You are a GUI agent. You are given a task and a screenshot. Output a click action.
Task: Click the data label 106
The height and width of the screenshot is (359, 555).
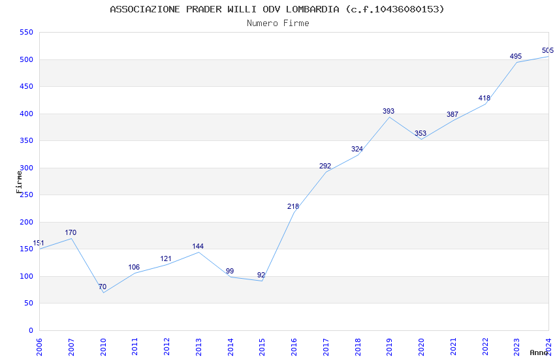(x=134, y=267)
